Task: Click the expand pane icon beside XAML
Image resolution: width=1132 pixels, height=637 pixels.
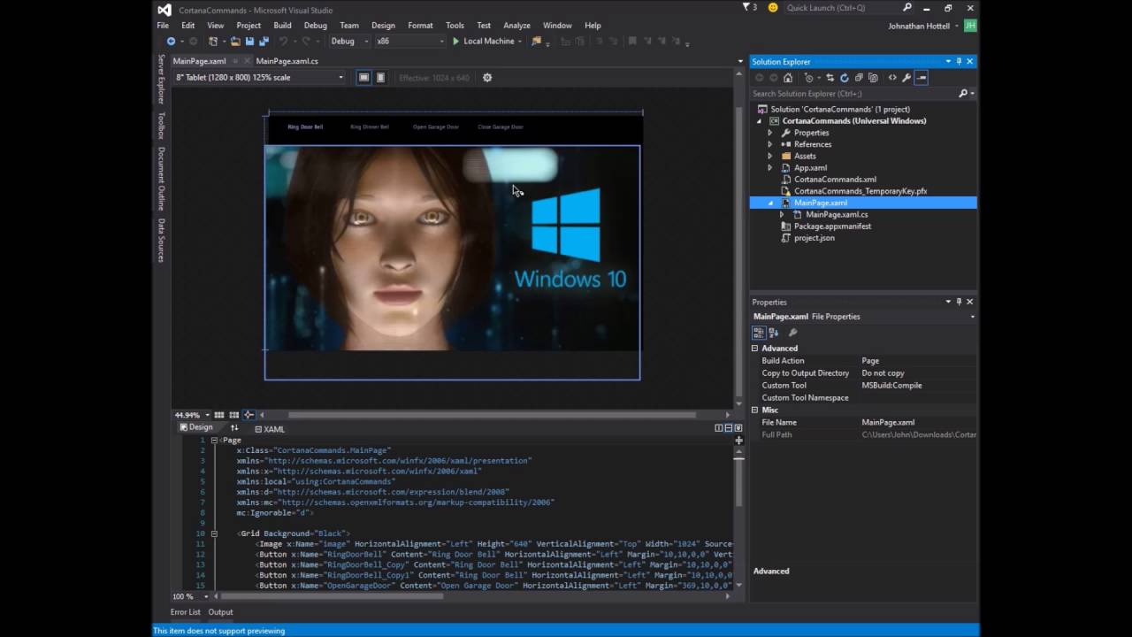Action: 258,429
